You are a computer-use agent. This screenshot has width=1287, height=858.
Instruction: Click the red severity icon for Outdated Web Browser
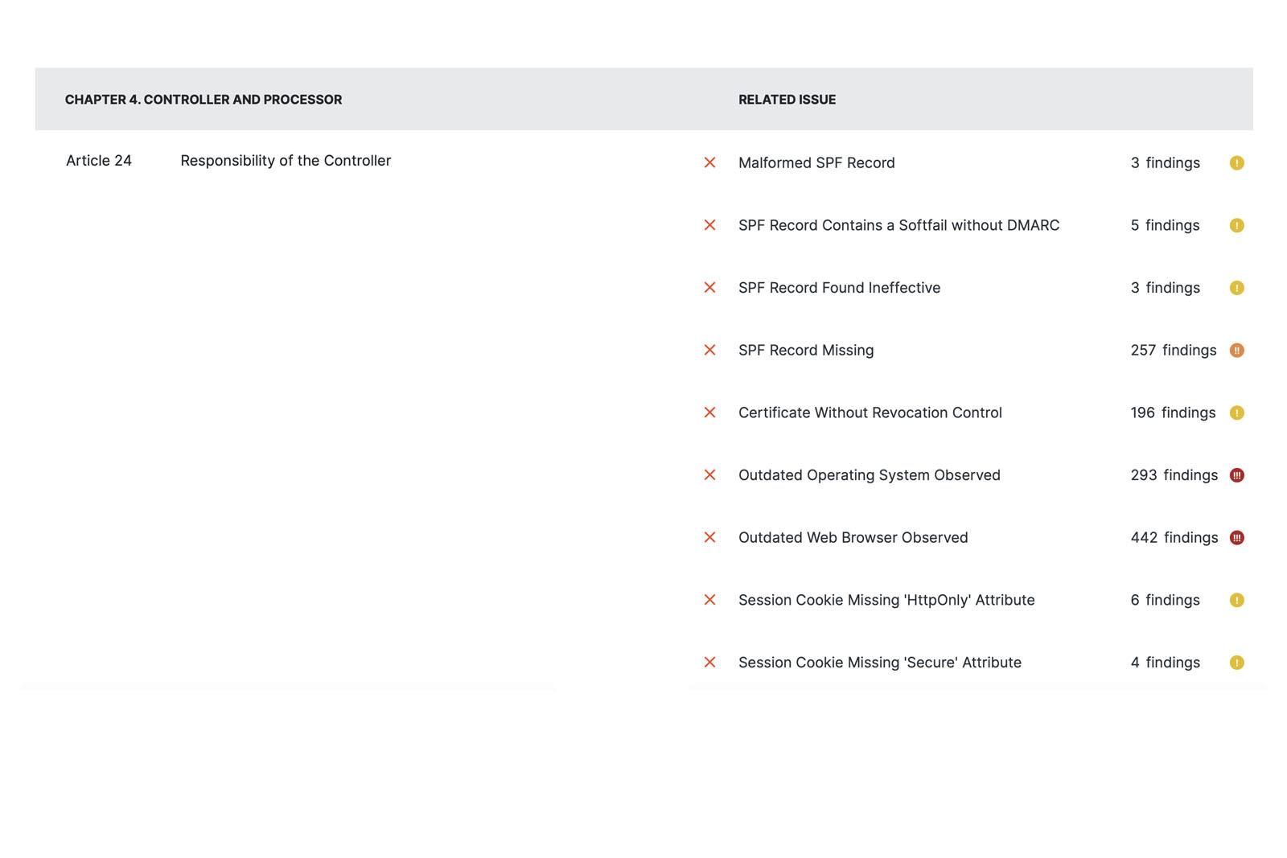(1237, 537)
